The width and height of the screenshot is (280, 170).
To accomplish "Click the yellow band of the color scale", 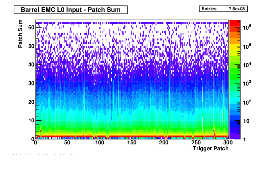I will point(235,47).
